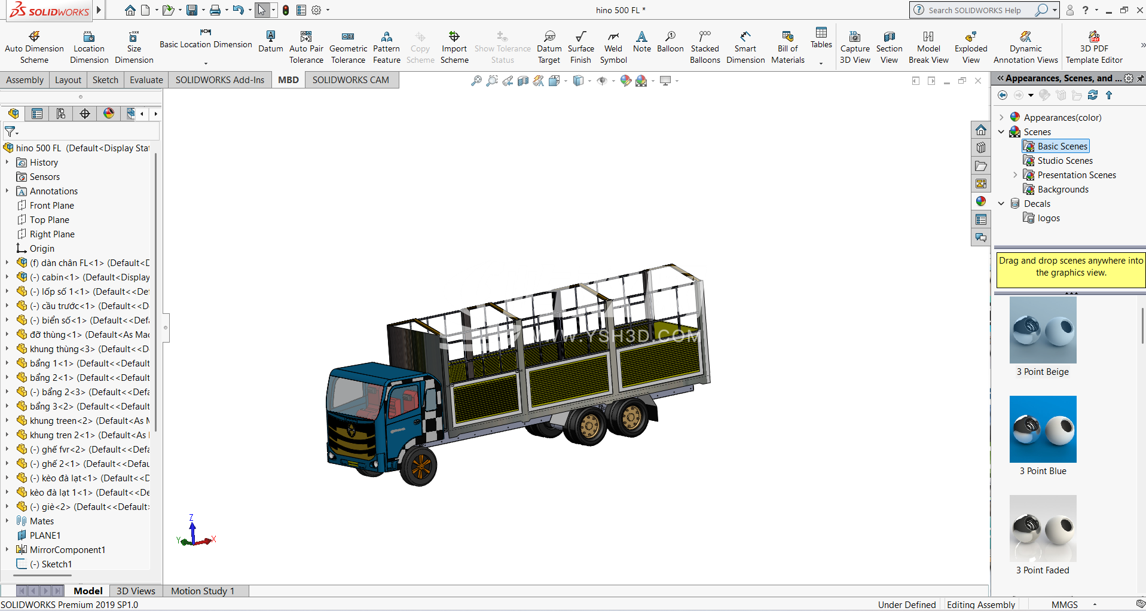Open the Evaluate tab
This screenshot has height=611, width=1146.
(x=146, y=80)
